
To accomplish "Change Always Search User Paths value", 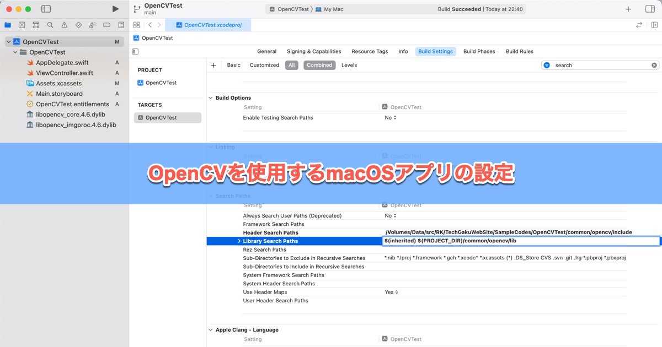I will click(x=391, y=216).
